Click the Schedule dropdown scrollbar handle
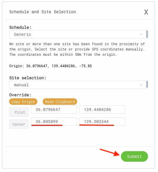 (147, 34)
